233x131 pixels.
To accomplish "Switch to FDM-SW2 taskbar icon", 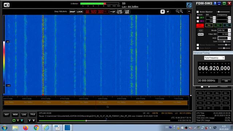I will tap(67, 128).
